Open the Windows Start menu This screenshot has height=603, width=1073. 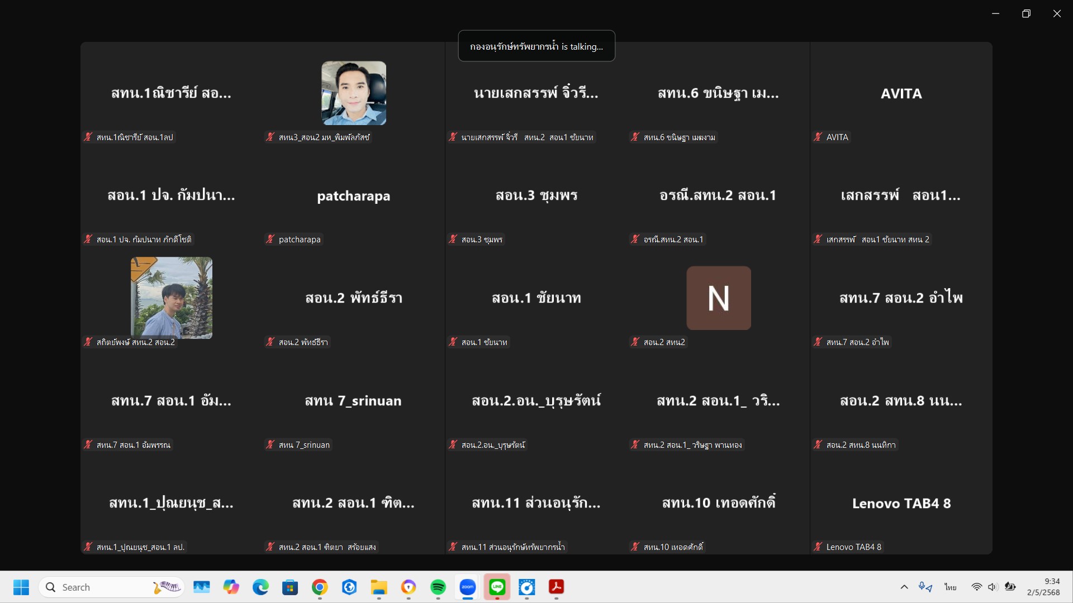[21, 587]
